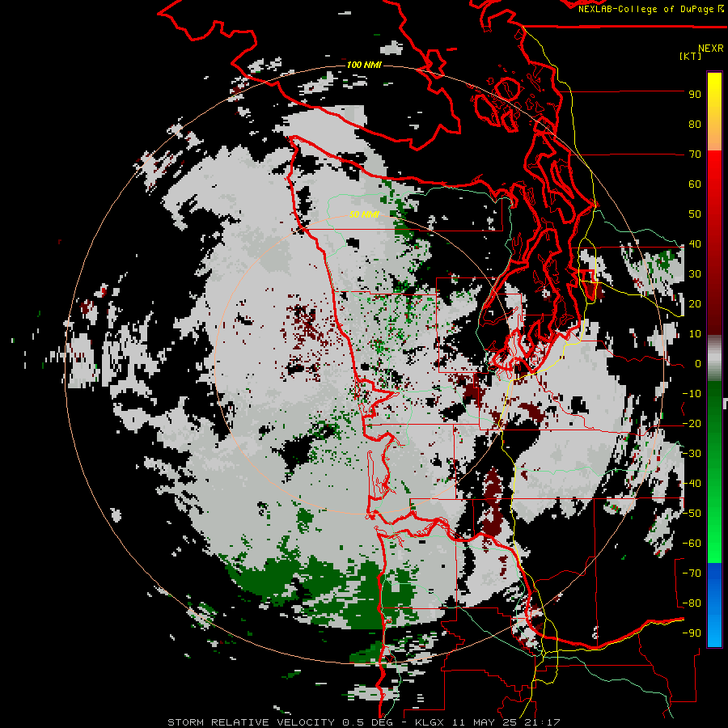Click the -70 knot scale label
Screen dimensions: 728x728
pos(692,574)
